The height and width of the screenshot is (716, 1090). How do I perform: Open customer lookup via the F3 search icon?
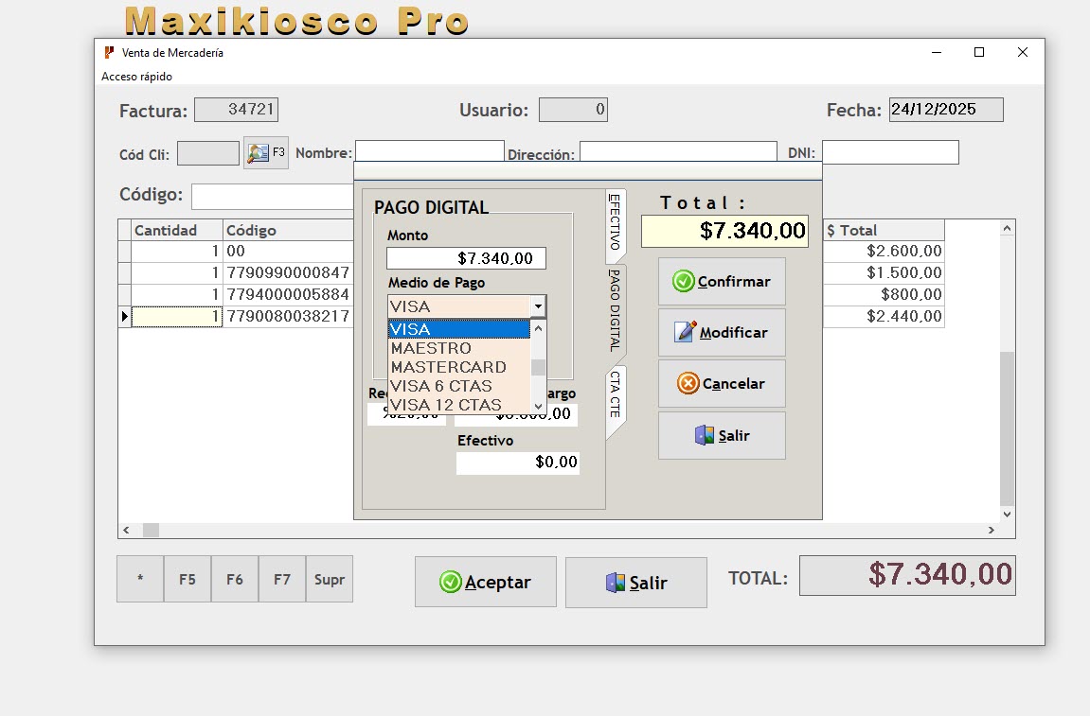[x=259, y=152]
